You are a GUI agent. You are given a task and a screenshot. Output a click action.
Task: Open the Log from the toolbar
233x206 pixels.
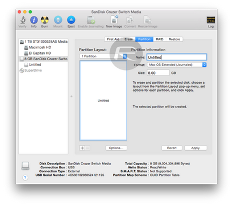(x=211, y=20)
